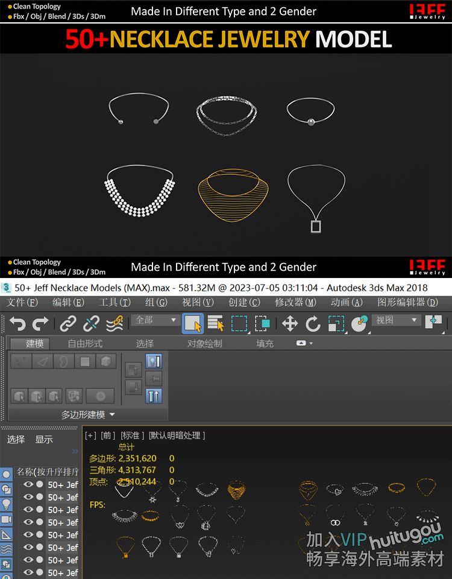Toggle helpers display filter ruler icon

coord(6,534)
